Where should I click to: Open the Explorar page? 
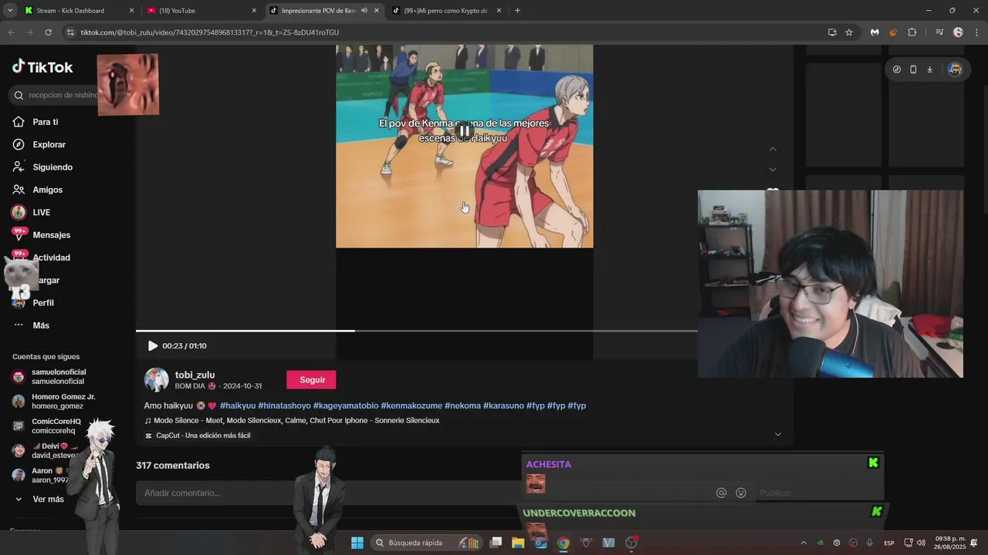coord(49,144)
